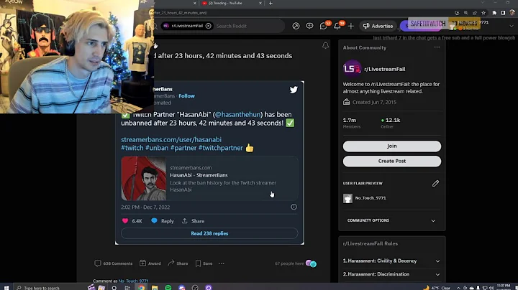Click the Advertise button
Image resolution: width=518 pixels, height=290 pixels.
click(378, 26)
